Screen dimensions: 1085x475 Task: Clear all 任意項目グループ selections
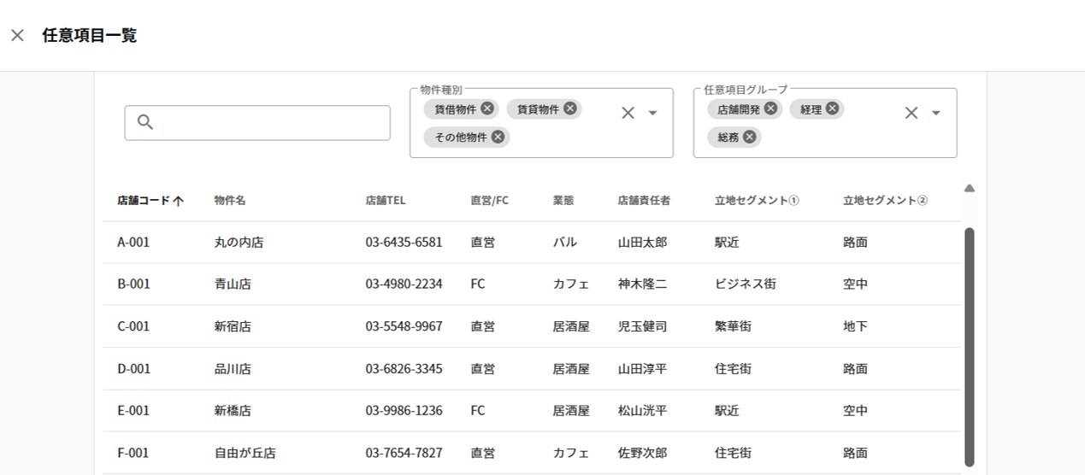click(911, 113)
